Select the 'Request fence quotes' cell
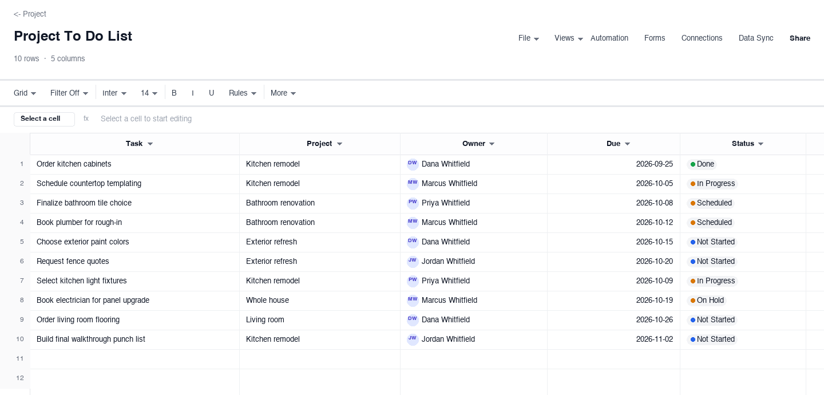This screenshot has height=395, width=824. coord(135,262)
